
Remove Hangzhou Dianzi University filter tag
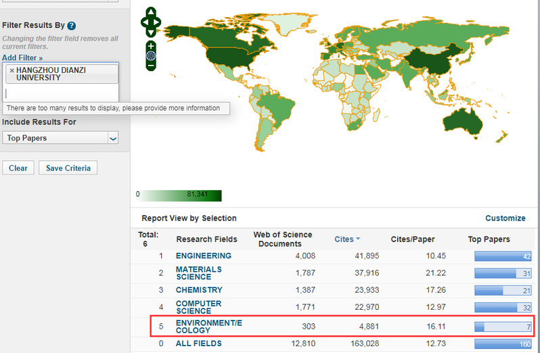12,70
